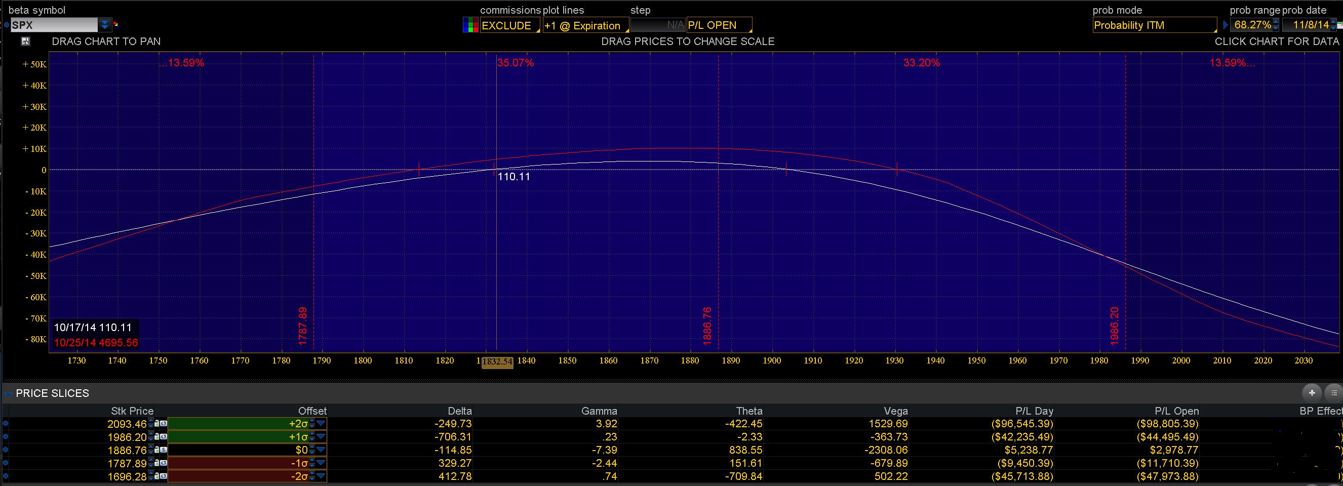Open the prob mode Probability ITM dropdown
1343x486 pixels.
tap(1155, 25)
